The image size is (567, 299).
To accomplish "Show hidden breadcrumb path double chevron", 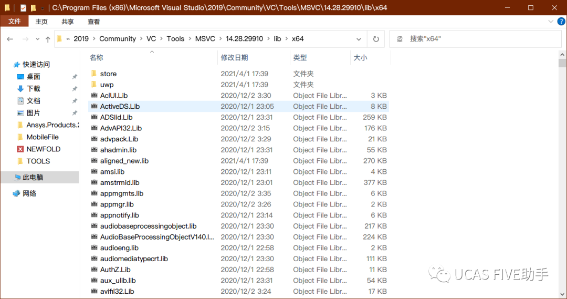I will [x=68, y=39].
